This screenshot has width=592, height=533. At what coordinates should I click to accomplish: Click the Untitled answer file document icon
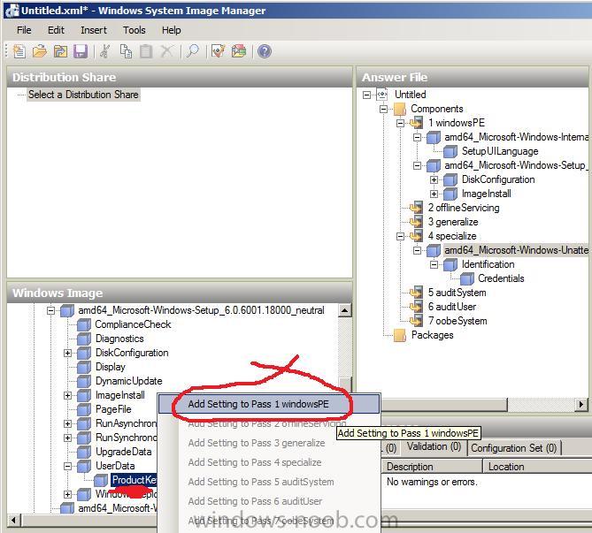382,95
